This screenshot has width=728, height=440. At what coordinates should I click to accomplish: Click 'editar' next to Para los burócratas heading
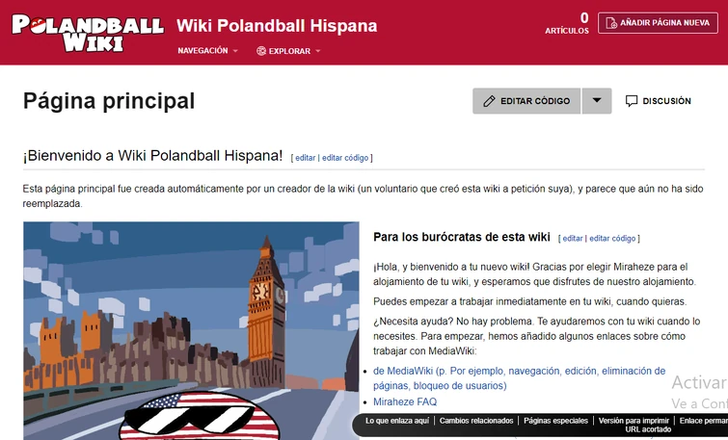(x=573, y=239)
